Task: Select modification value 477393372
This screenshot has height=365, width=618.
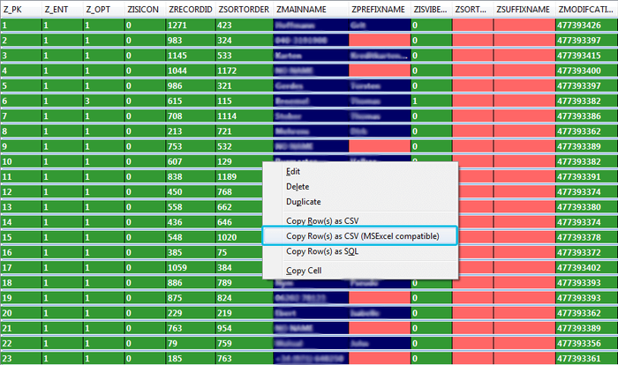Action: (x=586, y=252)
